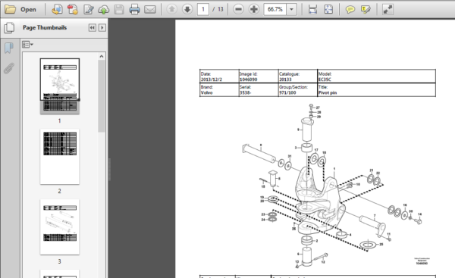
Task: Select the highlight text tool
Action: (366, 10)
